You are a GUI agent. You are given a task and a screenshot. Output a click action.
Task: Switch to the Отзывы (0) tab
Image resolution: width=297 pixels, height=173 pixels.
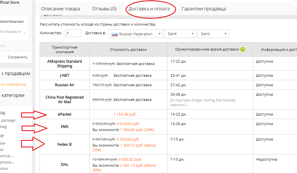pyautogui.click(x=104, y=9)
